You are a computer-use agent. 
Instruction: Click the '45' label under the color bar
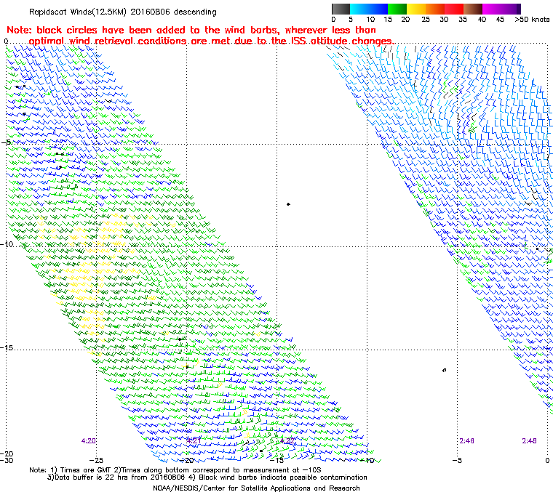coord(500,20)
